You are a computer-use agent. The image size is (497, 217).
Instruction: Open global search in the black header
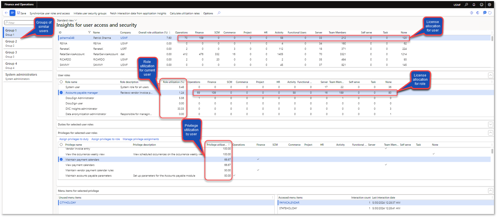pyautogui.click(x=466, y=5)
